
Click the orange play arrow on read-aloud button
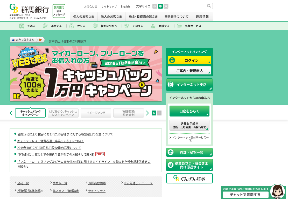click(x=41, y=40)
